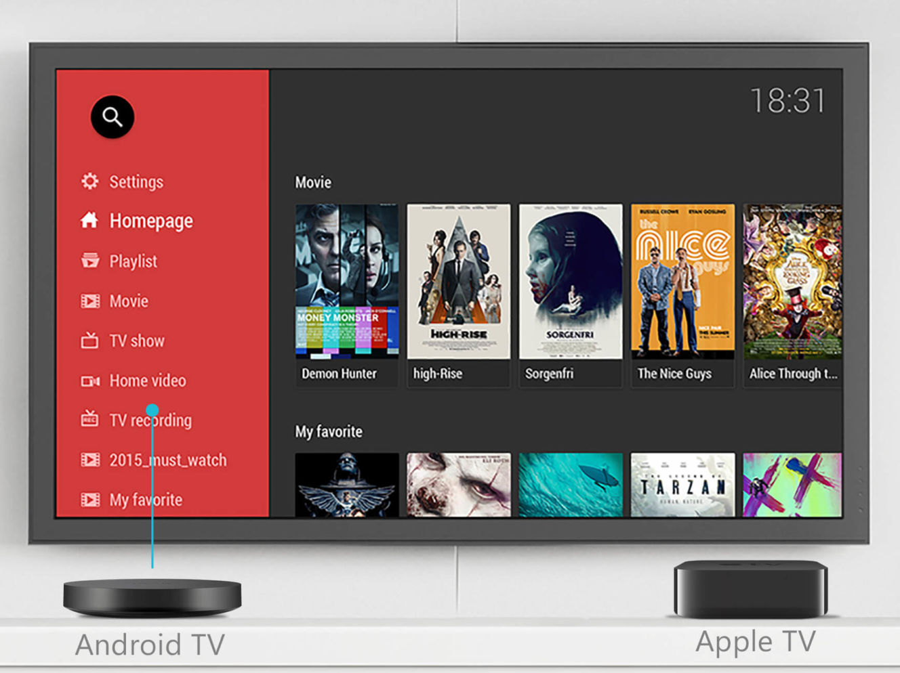Open the pink graffiti favorite thumbnail
The height and width of the screenshot is (673, 900).
[x=792, y=485]
